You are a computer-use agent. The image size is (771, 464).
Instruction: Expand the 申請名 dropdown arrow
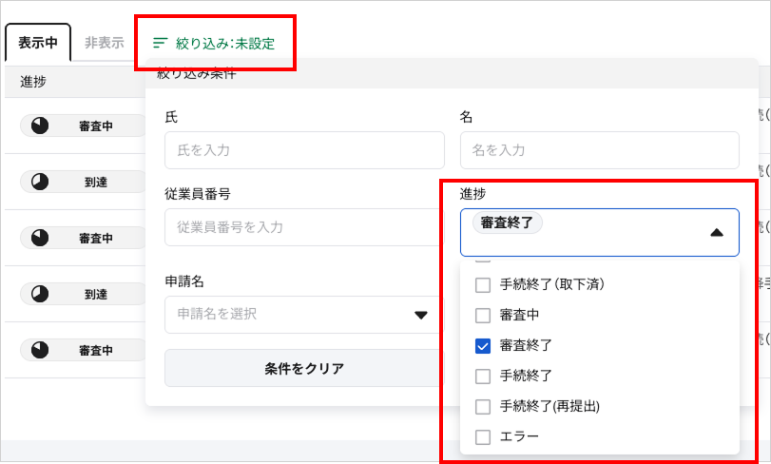[x=421, y=315]
